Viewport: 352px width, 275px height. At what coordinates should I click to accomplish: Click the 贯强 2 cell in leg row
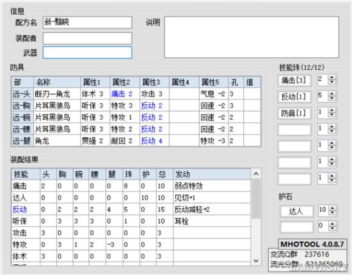tap(95, 141)
